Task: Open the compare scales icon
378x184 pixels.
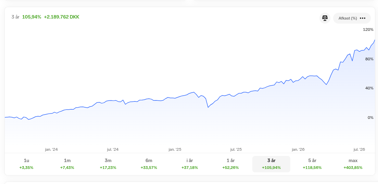Action: pyautogui.click(x=325, y=18)
